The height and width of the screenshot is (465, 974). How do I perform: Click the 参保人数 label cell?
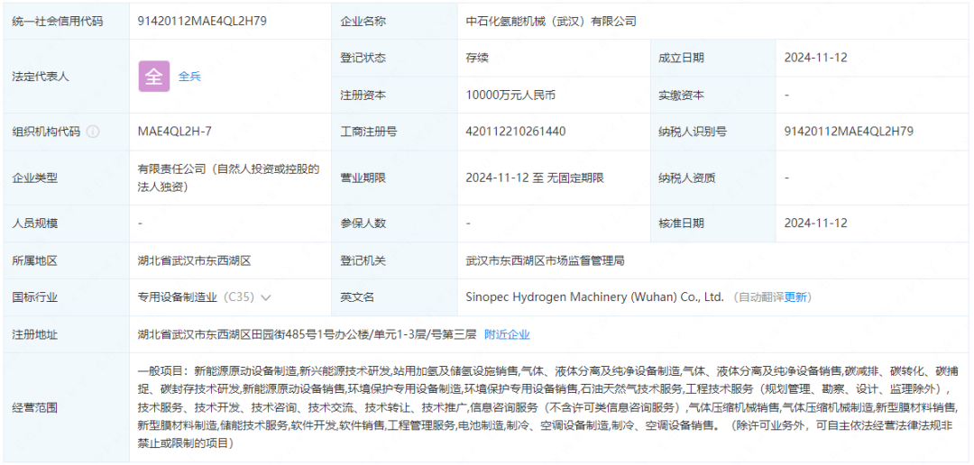click(x=394, y=223)
